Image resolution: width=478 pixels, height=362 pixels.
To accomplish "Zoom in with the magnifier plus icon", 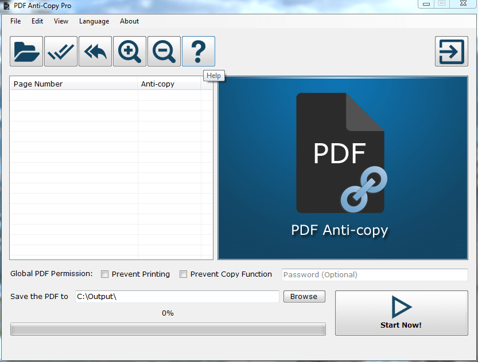I will (130, 51).
